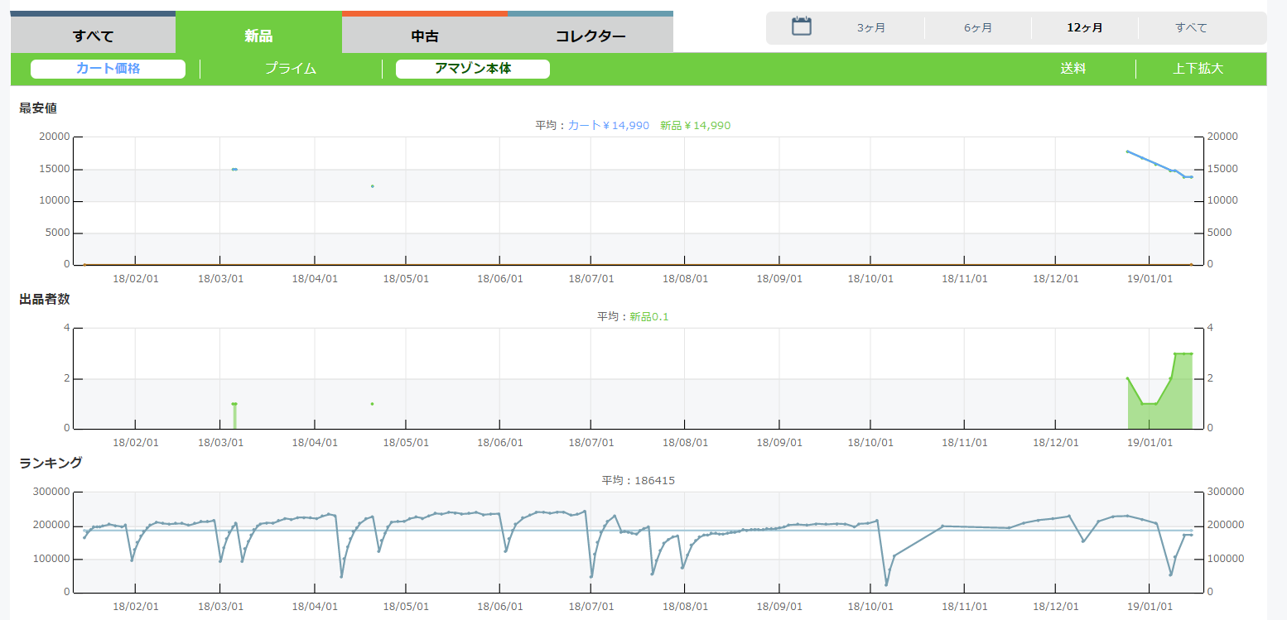Viewport: 1287px width, 620px height.
Task: Toggle the カート価格 filter
Action: pyautogui.click(x=108, y=69)
